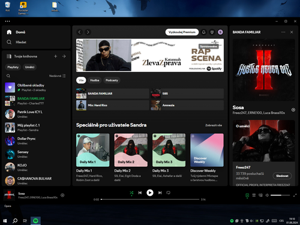Open BANDA FAMILIAR playlist in library
The width and height of the screenshot is (300, 225).
(x=36, y=101)
